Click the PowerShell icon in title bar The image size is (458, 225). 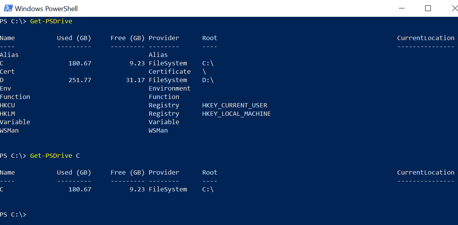8,8
